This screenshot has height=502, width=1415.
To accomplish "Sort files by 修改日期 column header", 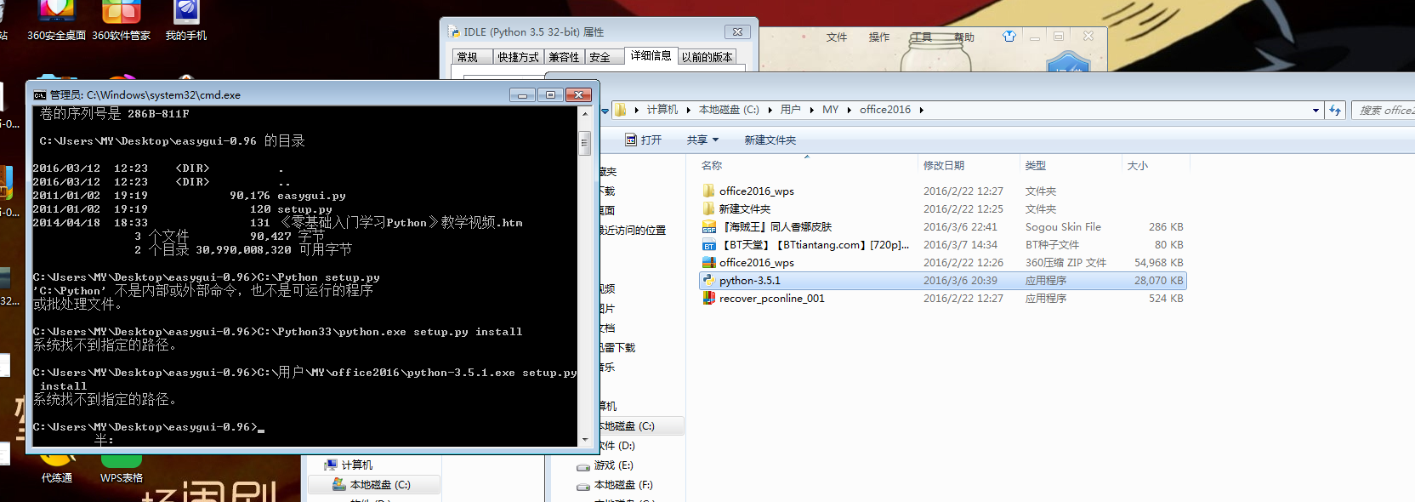I will [944, 166].
